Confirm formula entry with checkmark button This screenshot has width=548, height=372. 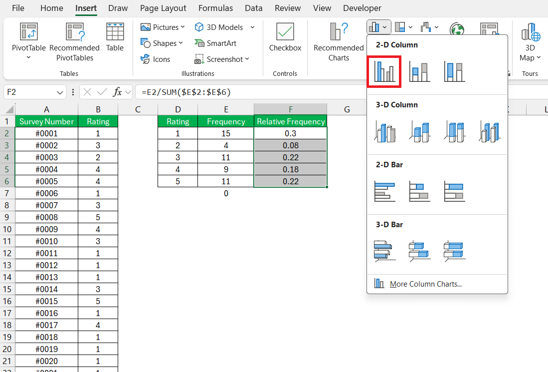[102, 92]
